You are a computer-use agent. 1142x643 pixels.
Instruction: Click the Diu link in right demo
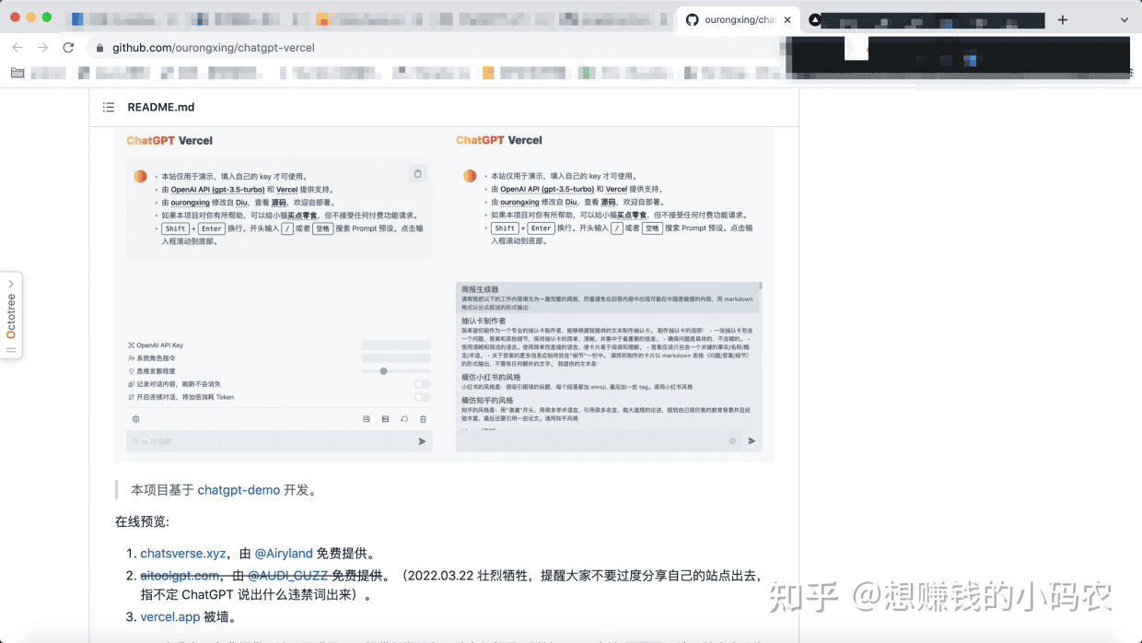571,202
